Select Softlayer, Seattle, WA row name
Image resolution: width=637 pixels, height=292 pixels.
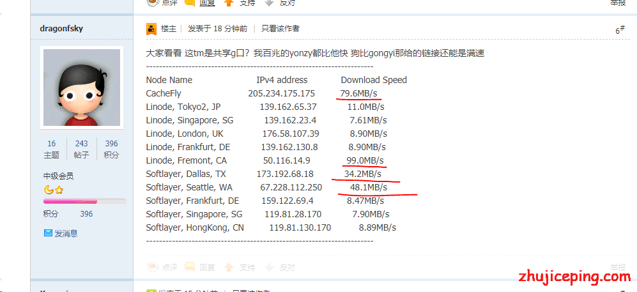[189, 187]
